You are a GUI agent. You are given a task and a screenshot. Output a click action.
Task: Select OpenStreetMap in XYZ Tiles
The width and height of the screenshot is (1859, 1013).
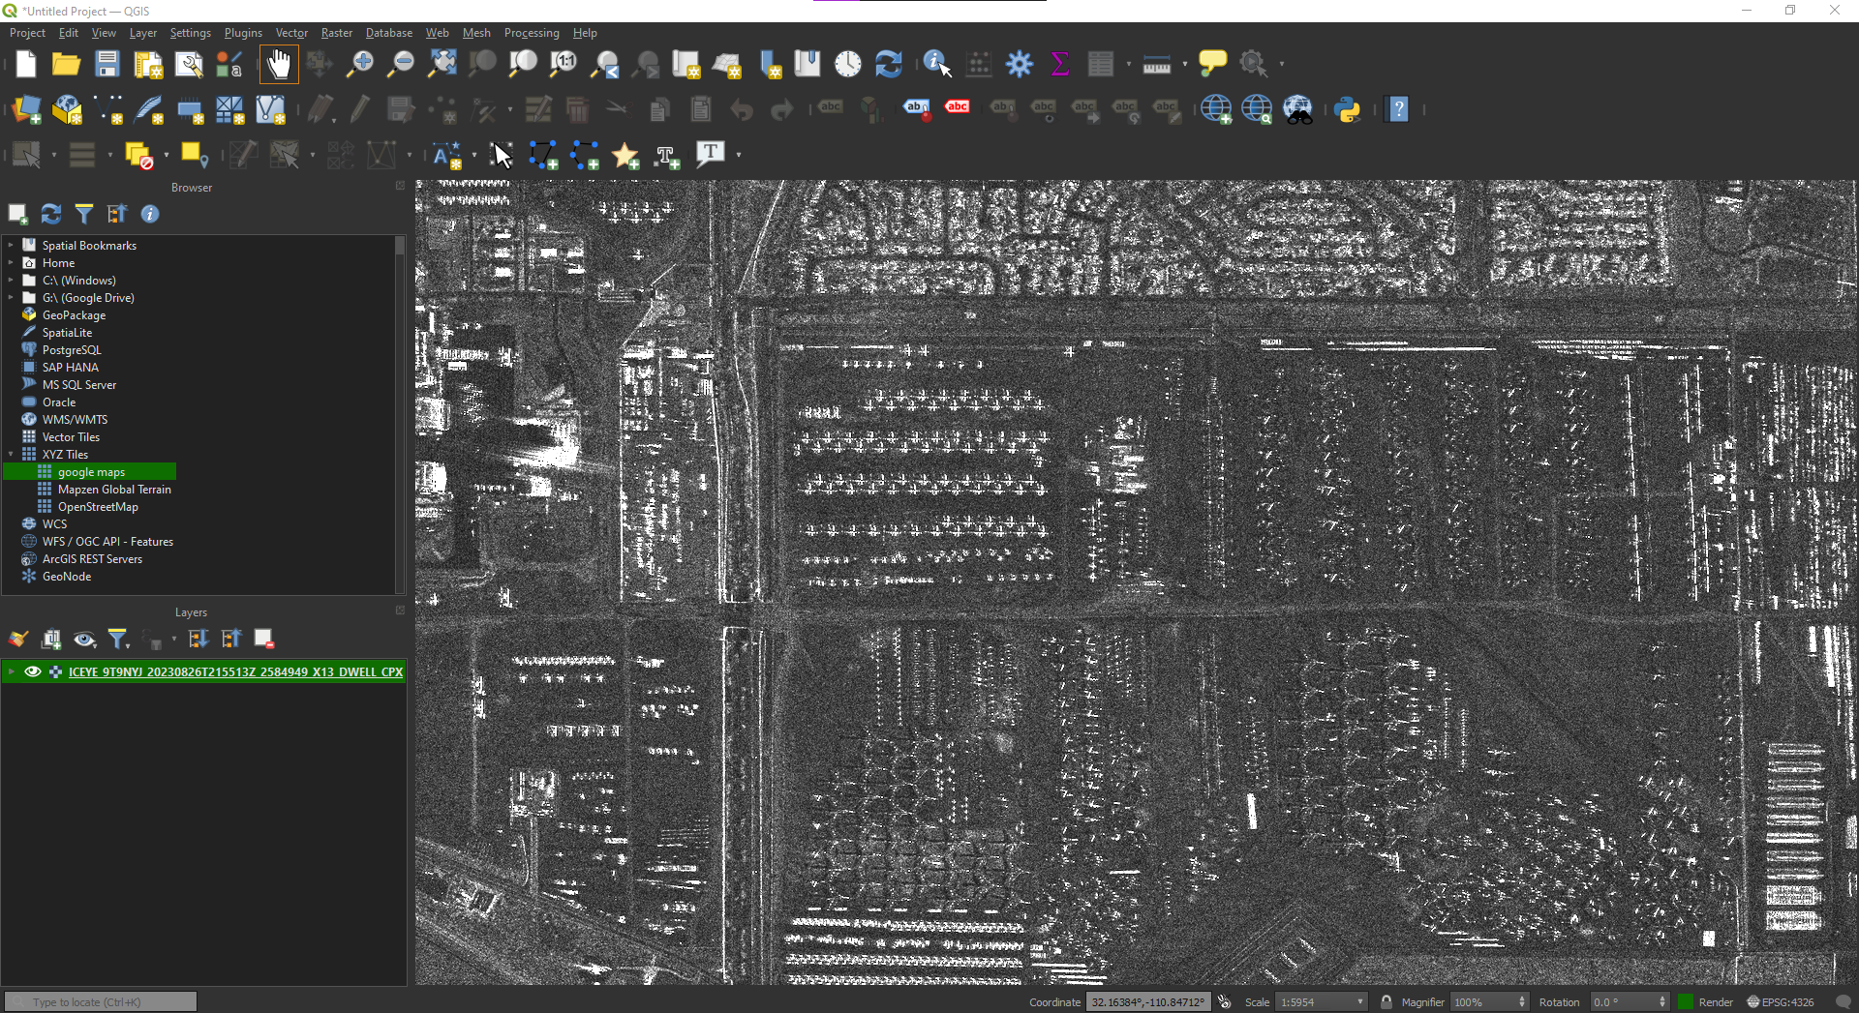(x=98, y=507)
